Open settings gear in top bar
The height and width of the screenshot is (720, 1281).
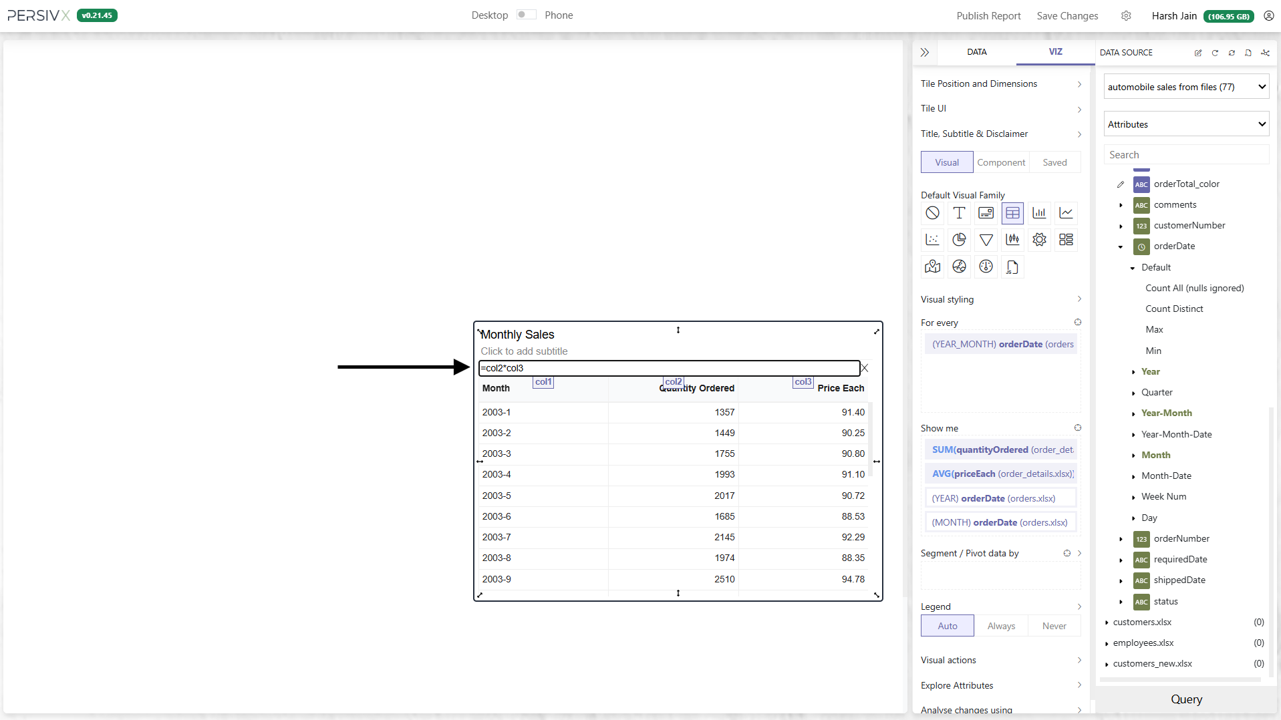(1126, 16)
